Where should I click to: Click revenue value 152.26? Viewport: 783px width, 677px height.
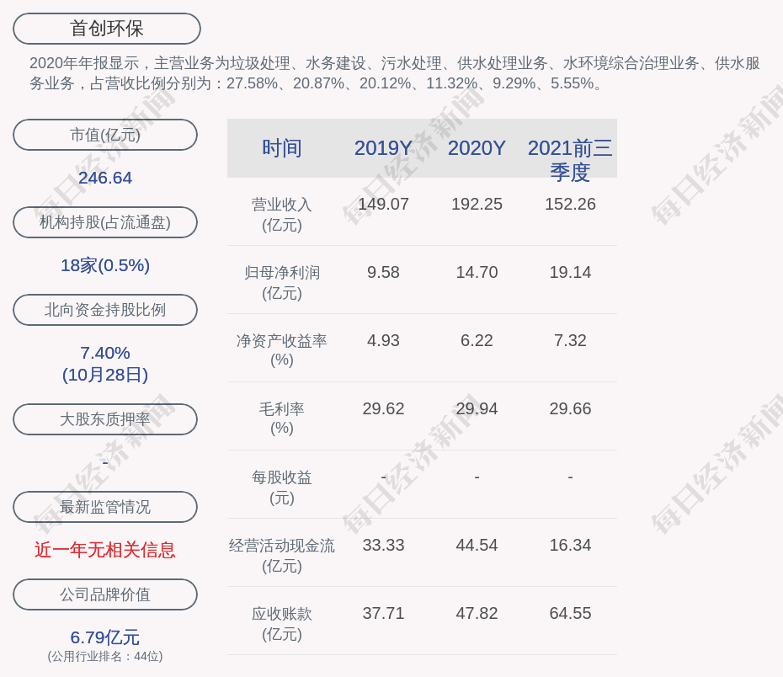pyautogui.click(x=570, y=205)
